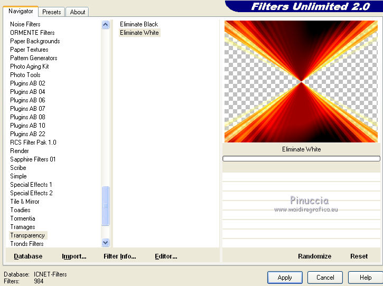383x286 pixels.
Task: Select Paper Textures category
Action: coord(29,50)
